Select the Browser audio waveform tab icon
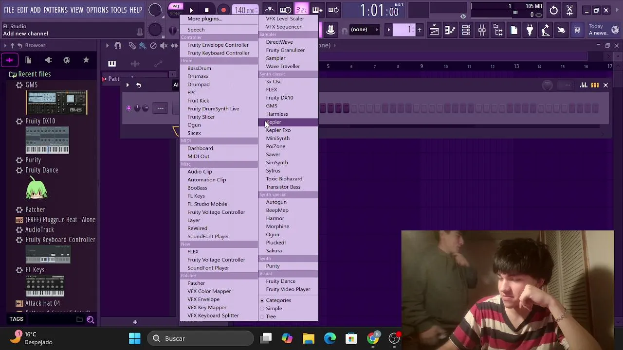 click(9, 60)
